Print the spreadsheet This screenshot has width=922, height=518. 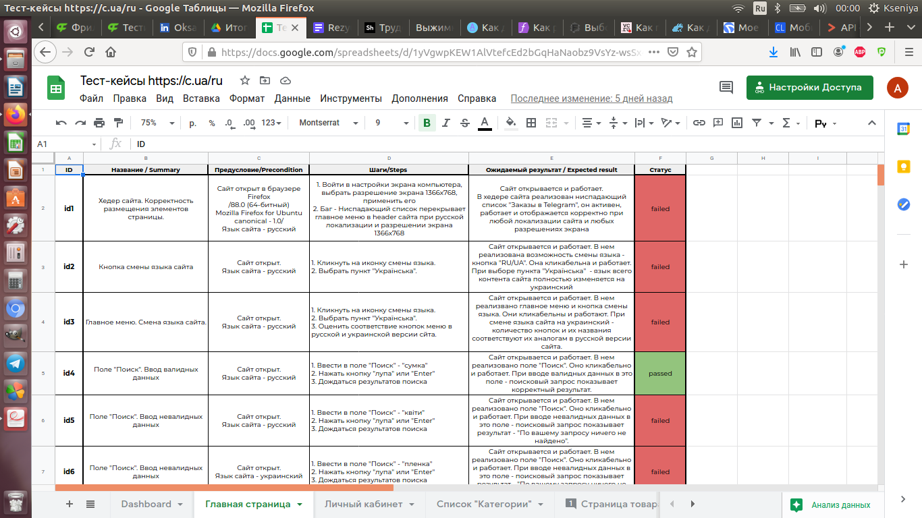[99, 123]
